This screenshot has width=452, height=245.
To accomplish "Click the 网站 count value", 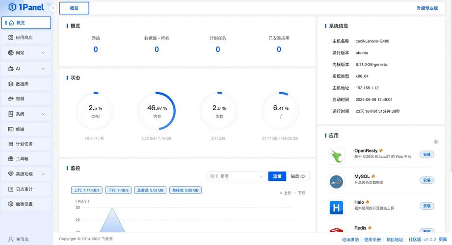I will [x=96, y=49].
